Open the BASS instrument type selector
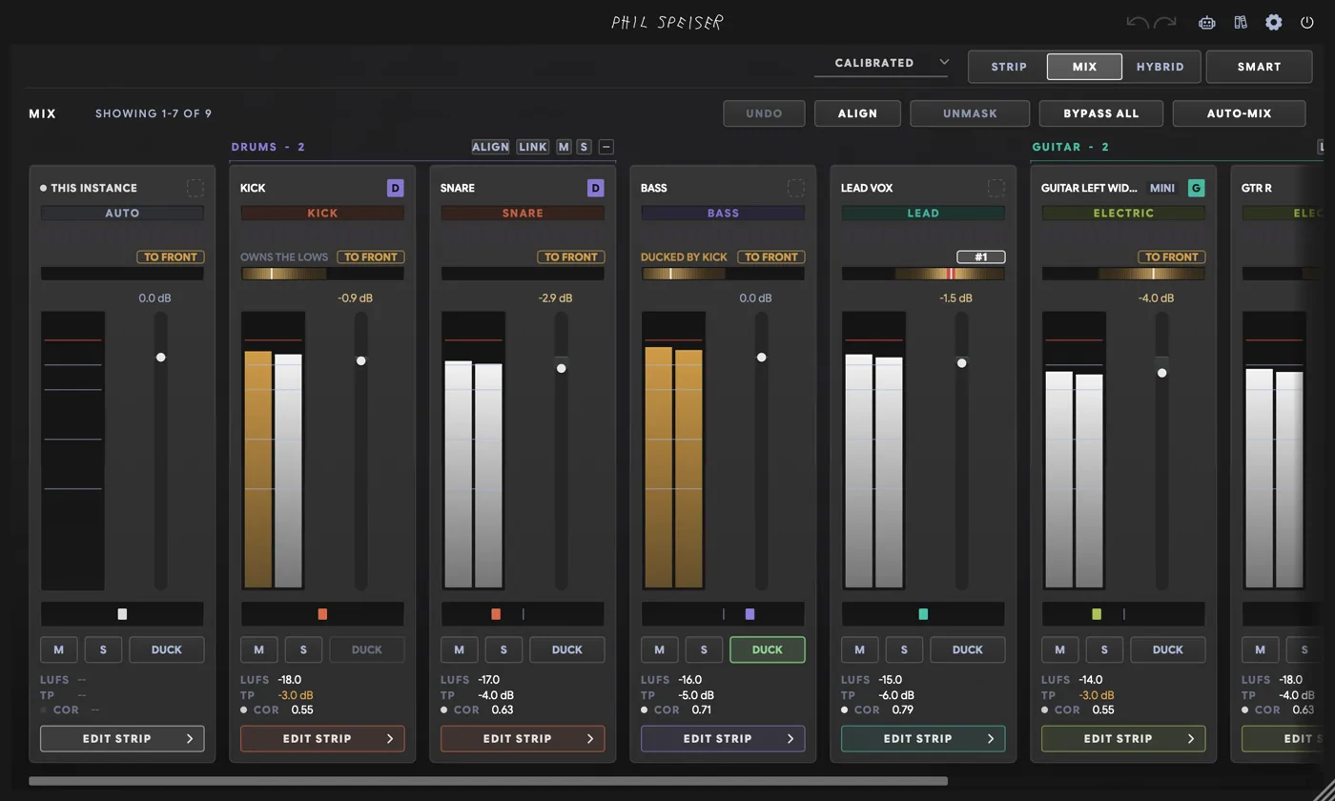 pyautogui.click(x=723, y=213)
